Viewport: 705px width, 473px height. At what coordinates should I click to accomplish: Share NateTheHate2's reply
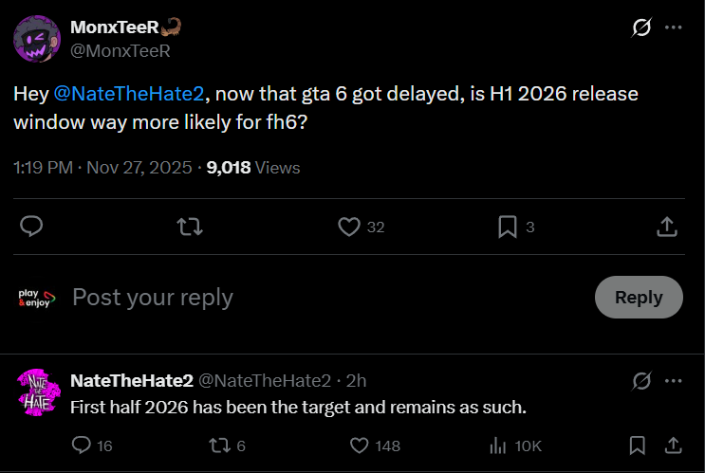673,445
